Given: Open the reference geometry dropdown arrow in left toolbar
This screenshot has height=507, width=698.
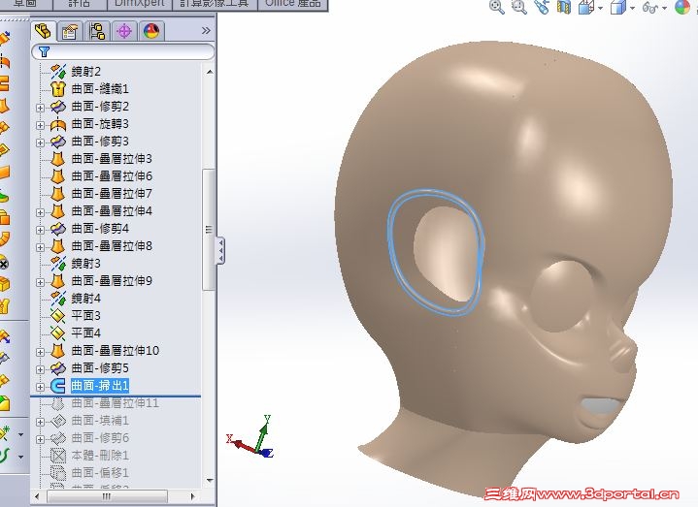Looking at the screenshot, I should pos(20,434).
